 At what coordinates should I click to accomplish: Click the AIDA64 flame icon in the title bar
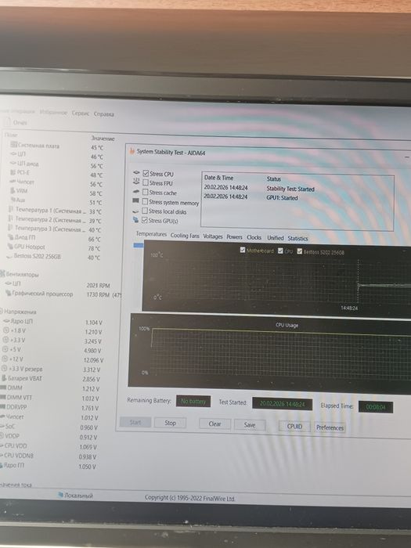[x=132, y=151]
